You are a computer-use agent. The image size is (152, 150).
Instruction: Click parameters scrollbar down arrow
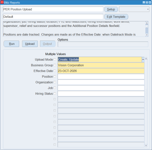146,146
